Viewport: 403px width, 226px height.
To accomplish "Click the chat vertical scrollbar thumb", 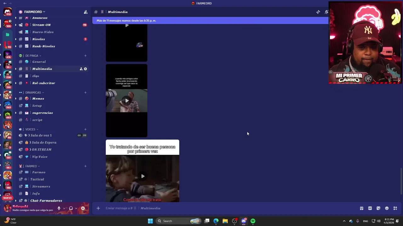I will tap(401, 181).
